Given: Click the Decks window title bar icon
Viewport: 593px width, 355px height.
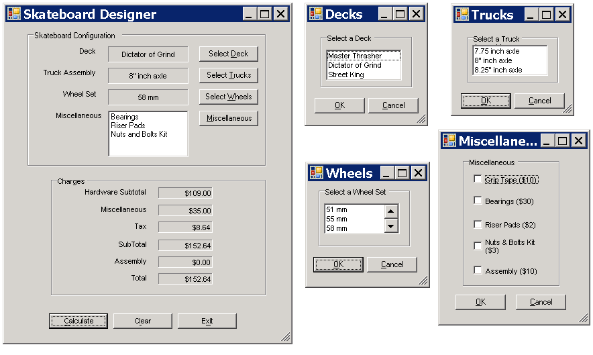Looking at the screenshot, I should 316,14.
